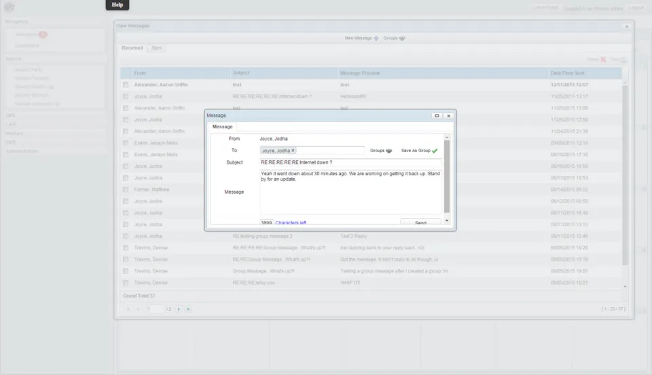Click New Message plus icon in View Messages

coord(376,38)
